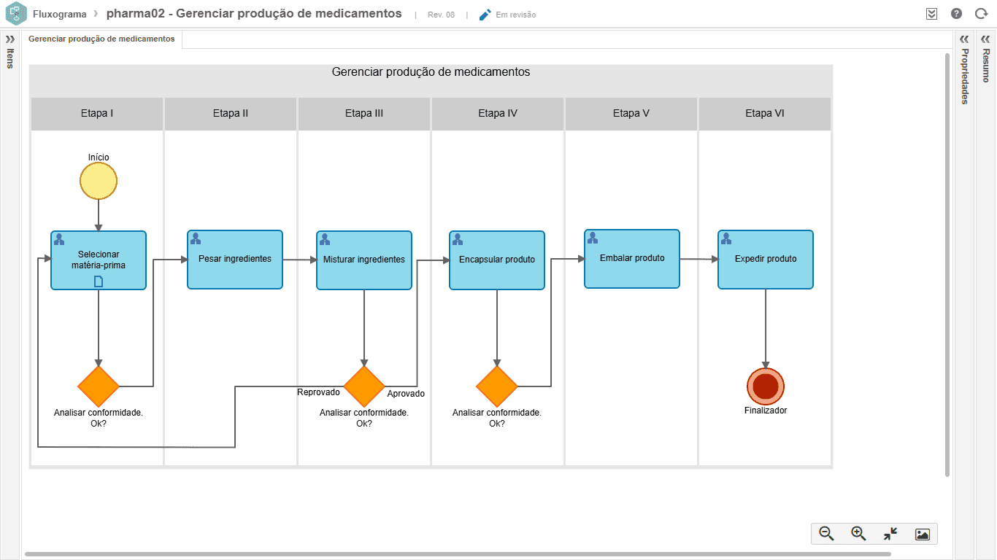This screenshot has width=997, height=560.
Task: Click the zoom out magnifier icon
Action: (x=826, y=534)
